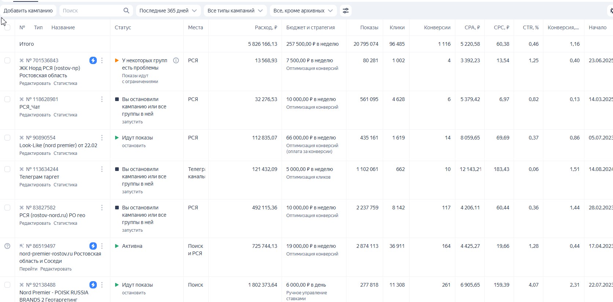Viewport: 613px width, 302px height.
Task: Open the Все, кроме архивных filter
Action: tap(303, 11)
